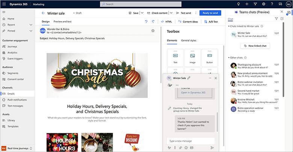Screen dimensions: 293x152
Task: Edit Winter Sale chat name pencil icon
Action: pyautogui.click(x=189, y=78)
